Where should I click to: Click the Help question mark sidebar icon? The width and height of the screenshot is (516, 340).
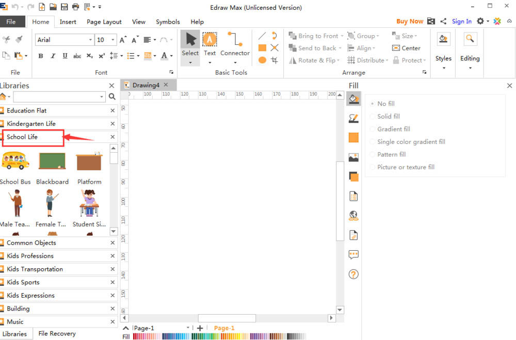[353, 274]
